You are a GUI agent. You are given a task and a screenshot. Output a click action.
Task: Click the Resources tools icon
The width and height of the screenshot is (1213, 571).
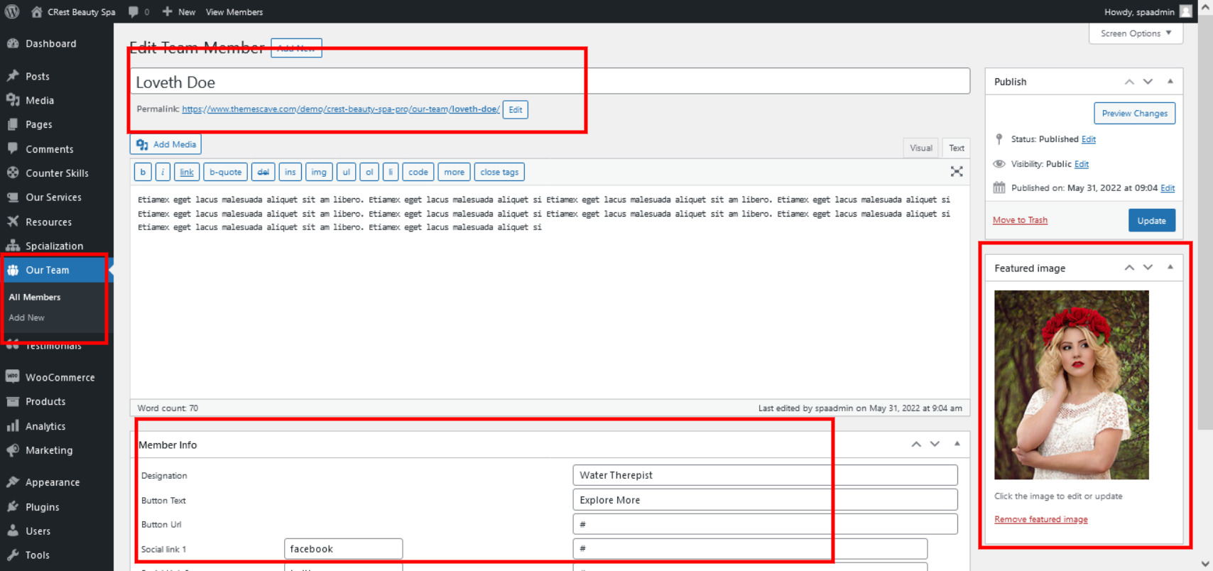(x=13, y=222)
